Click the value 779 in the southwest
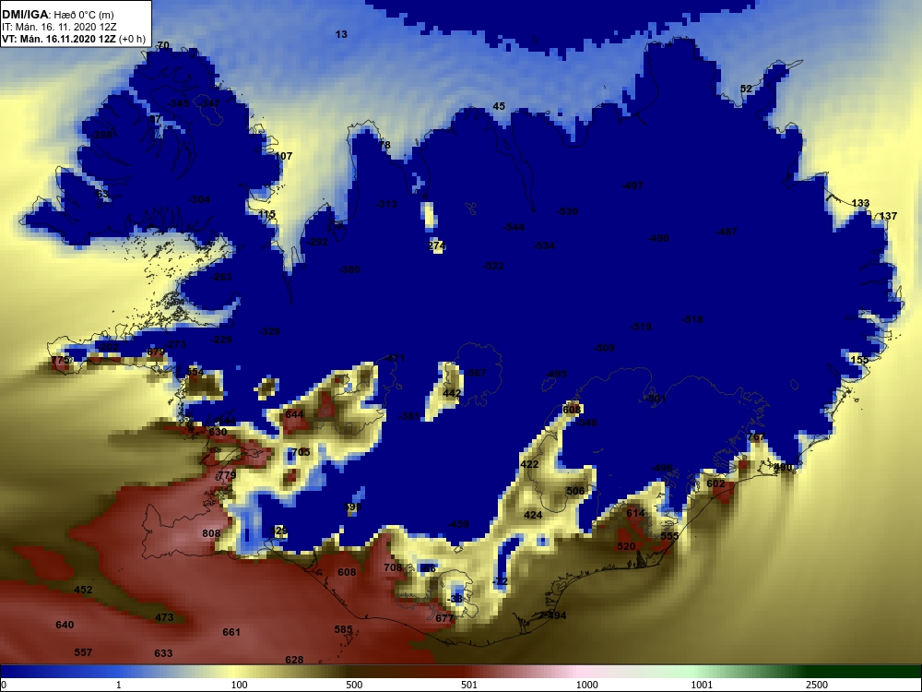Screen dimensions: 922x692 [227, 475]
